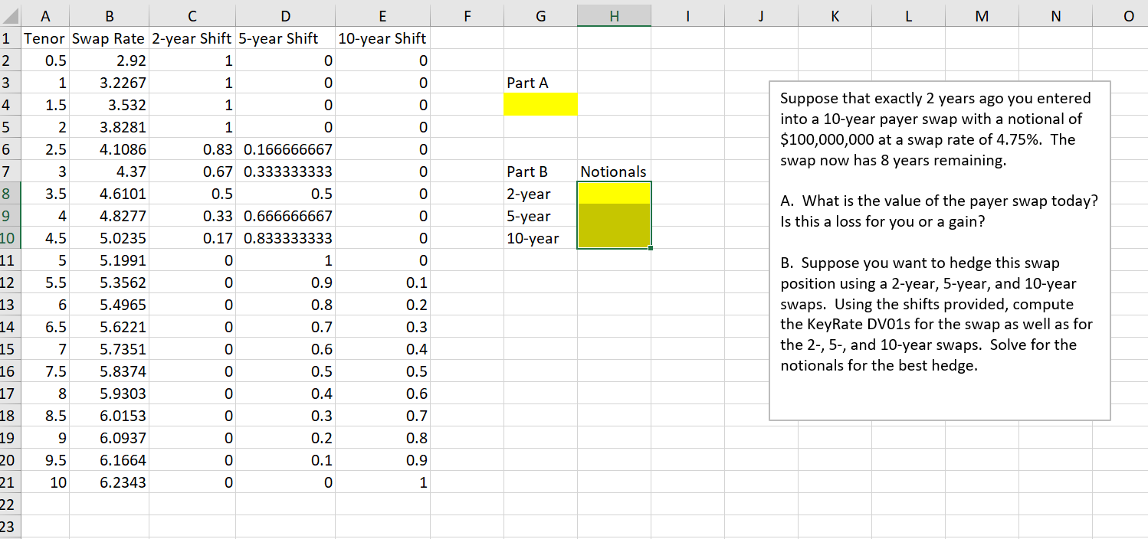Select swap rate cell 5.6221

tap(110, 327)
